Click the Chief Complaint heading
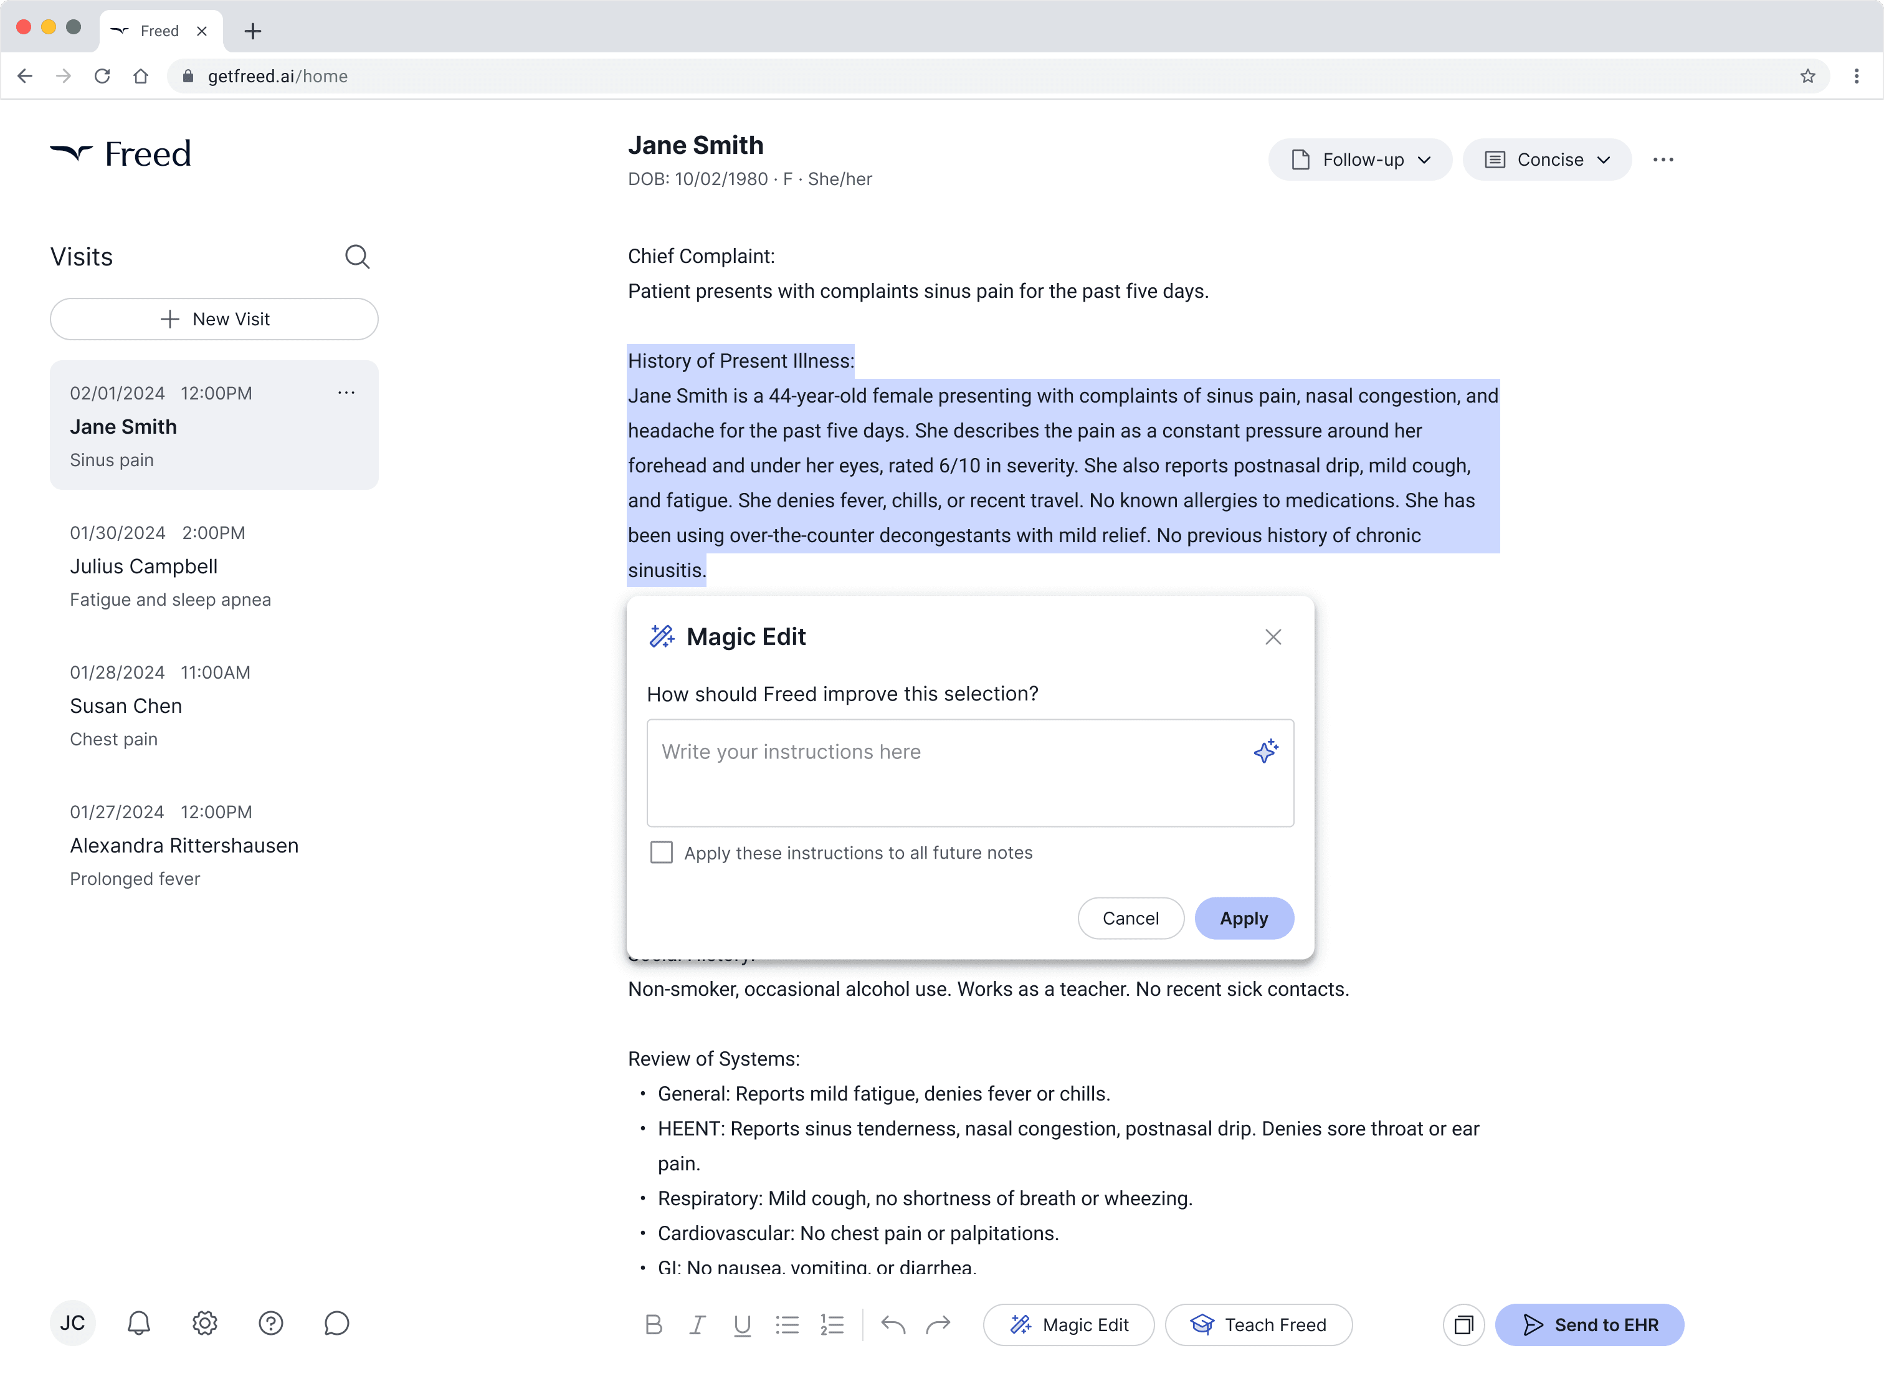 pos(701,256)
